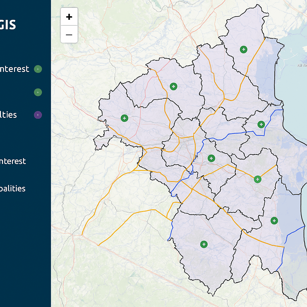This screenshot has width=307, height=307.
Task: Select the green marker in the northwest municipality
Action: (x=173, y=87)
